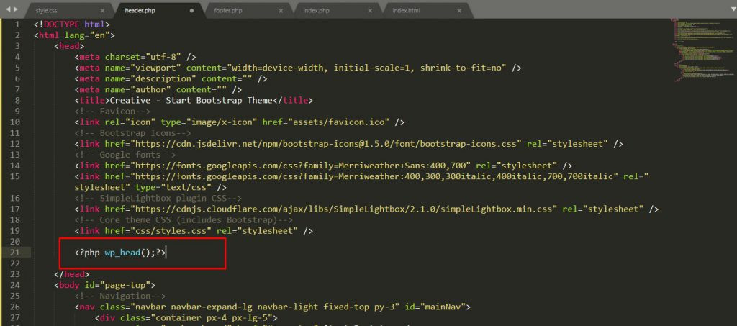Viewport: 737px width, 326px height.
Task: Select the header.php tab
Action: pos(143,12)
